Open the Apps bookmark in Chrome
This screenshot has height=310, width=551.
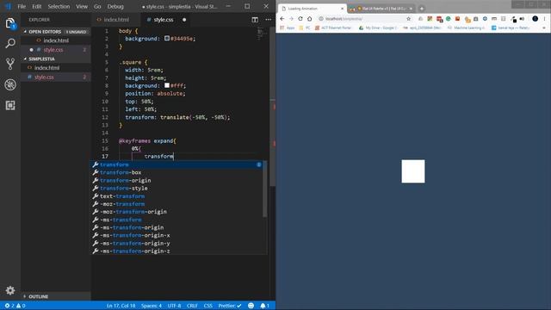[288, 28]
